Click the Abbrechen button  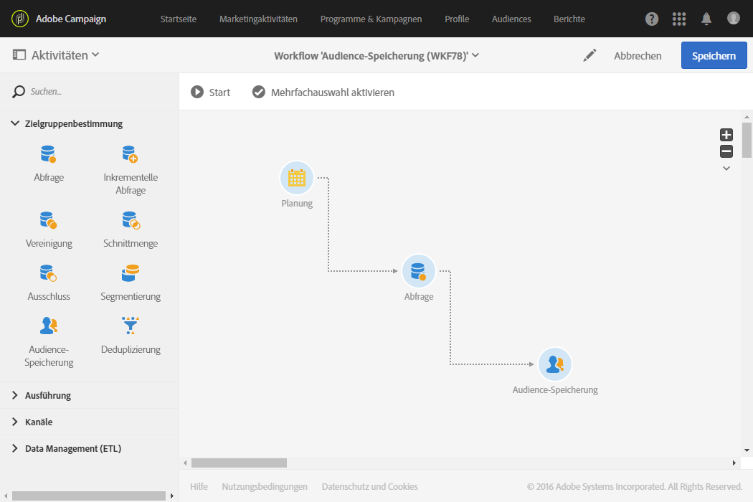638,55
